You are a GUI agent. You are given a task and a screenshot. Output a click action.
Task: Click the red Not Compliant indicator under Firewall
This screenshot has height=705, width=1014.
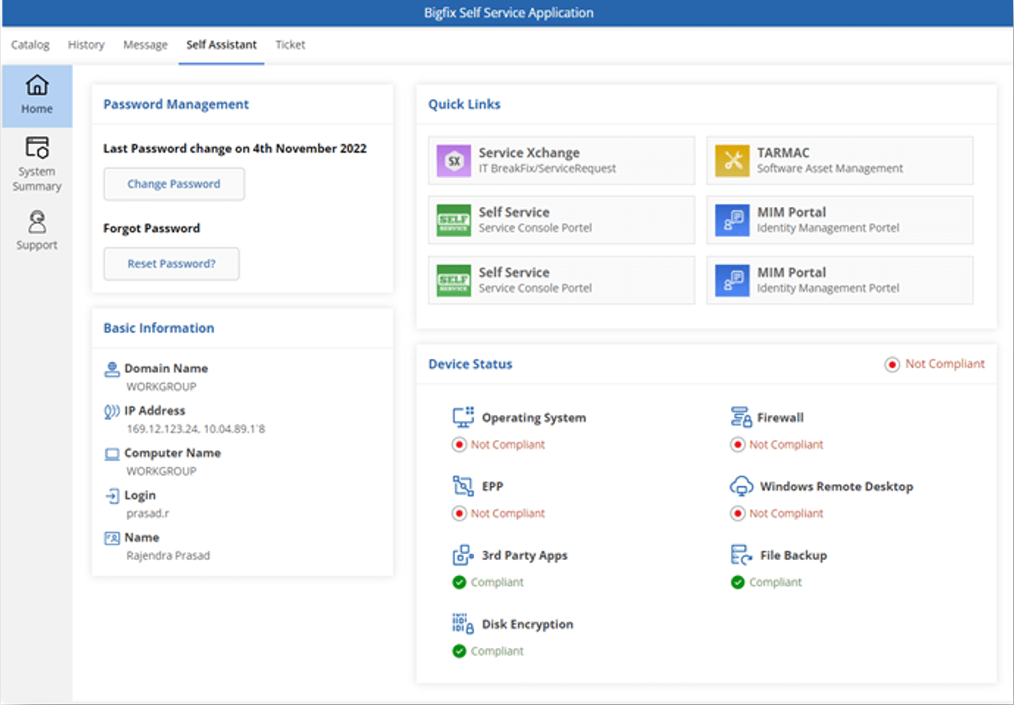[738, 444]
